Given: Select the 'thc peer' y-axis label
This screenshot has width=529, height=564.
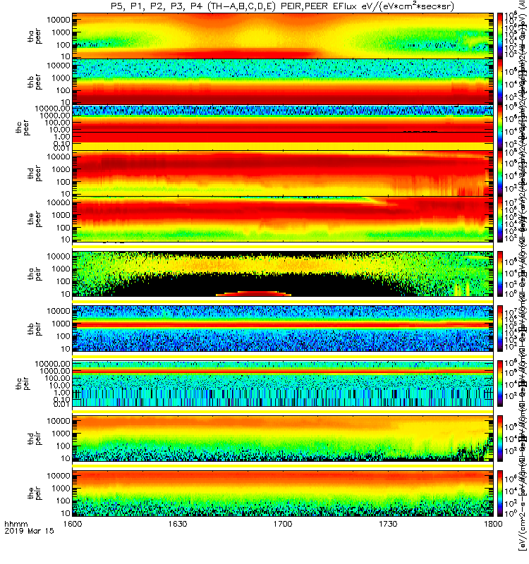Looking at the screenshot, I should point(22,128).
